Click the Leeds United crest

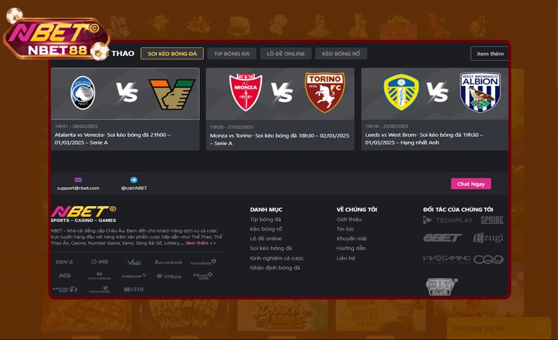[x=401, y=92]
